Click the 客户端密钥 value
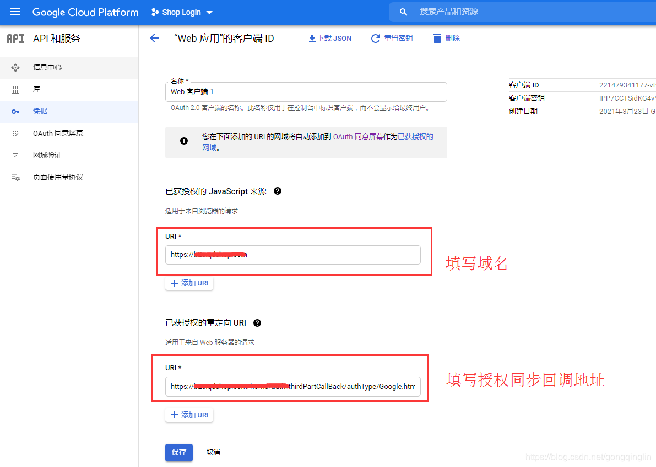 tap(627, 98)
